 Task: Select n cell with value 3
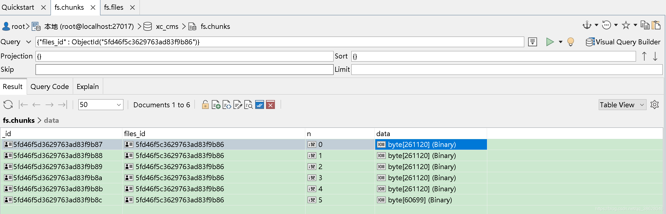[340, 178]
